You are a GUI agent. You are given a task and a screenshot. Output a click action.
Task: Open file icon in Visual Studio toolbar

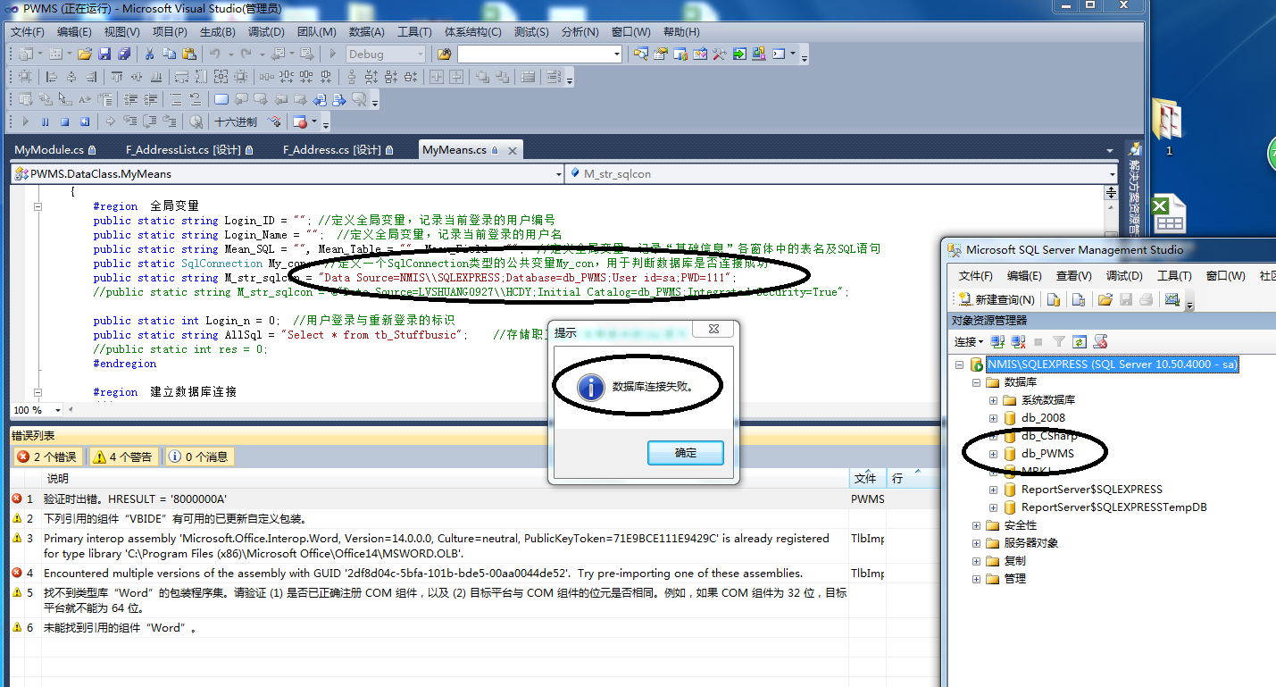[84, 54]
